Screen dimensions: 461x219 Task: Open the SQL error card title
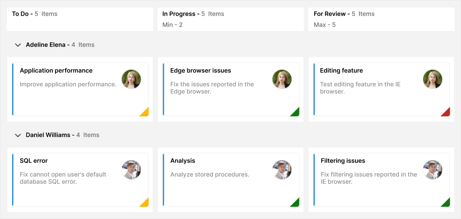(34, 161)
